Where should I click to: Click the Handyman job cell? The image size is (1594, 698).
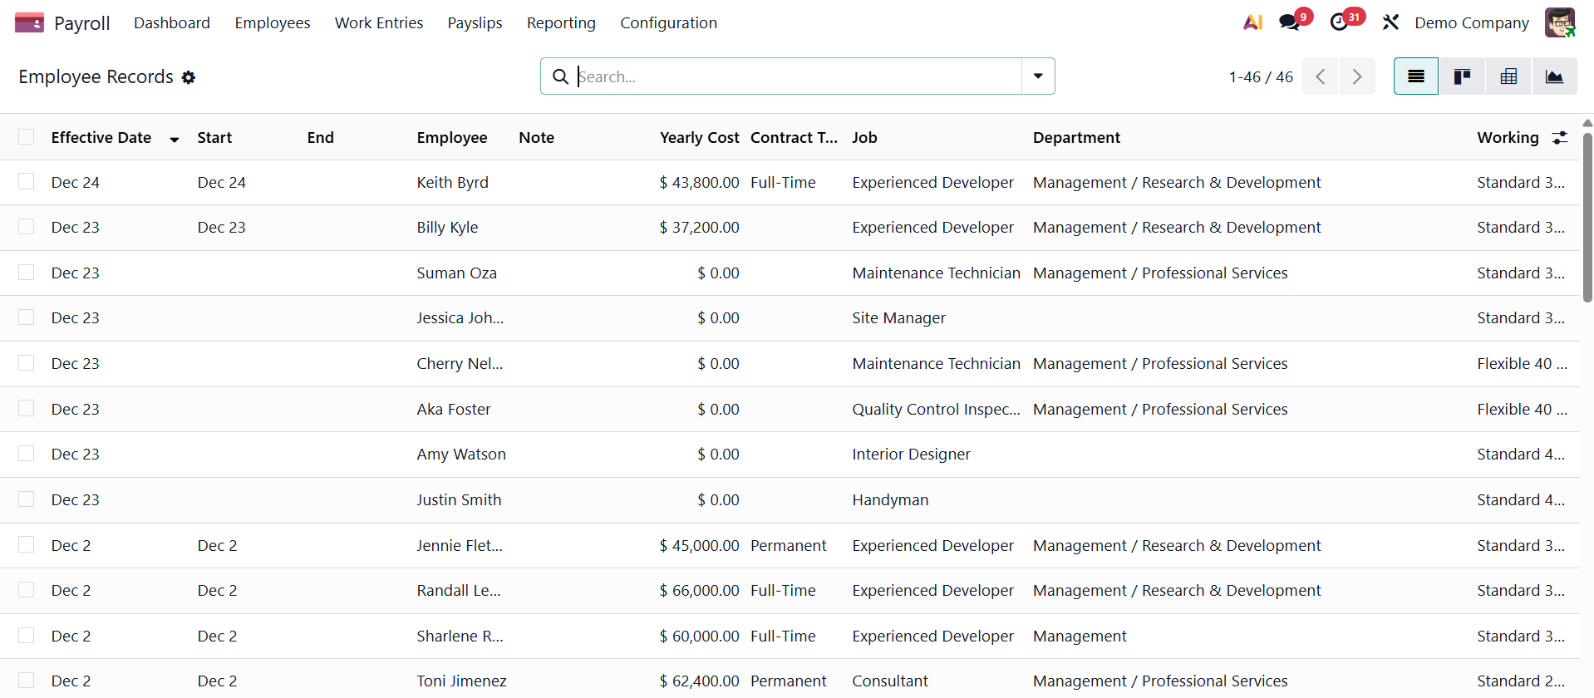coord(890,499)
